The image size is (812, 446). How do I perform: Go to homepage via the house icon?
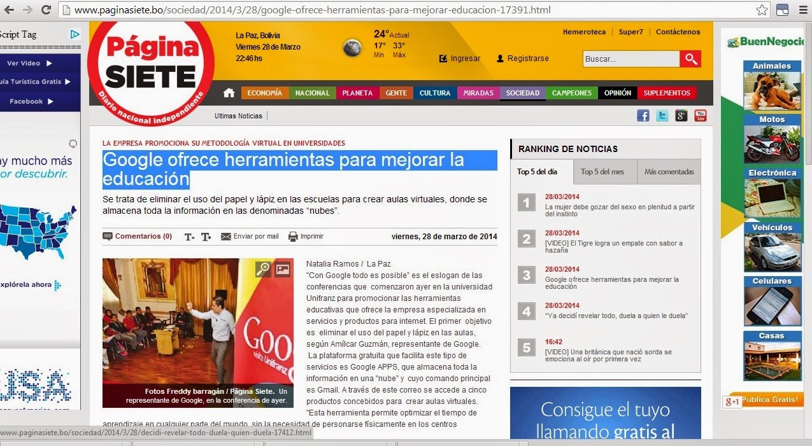(x=229, y=93)
